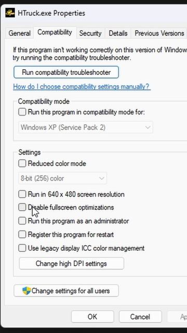Select the Previous Versions tab
Viewport: 187px width, 333px height.
159,33
